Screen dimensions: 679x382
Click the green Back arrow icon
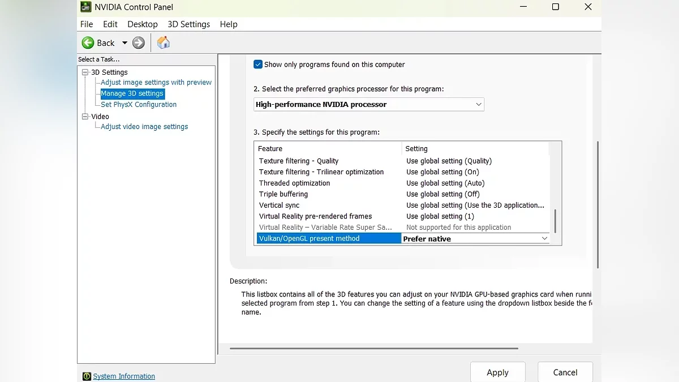click(x=88, y=43)
